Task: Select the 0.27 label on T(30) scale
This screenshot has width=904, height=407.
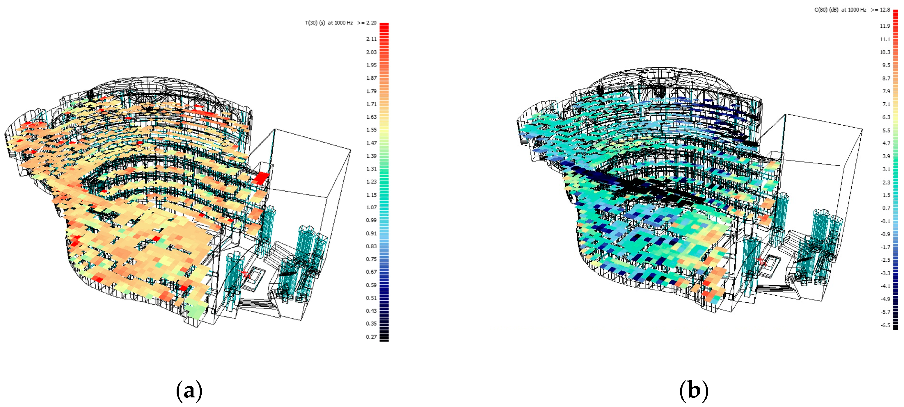Action: coord(371,337)
